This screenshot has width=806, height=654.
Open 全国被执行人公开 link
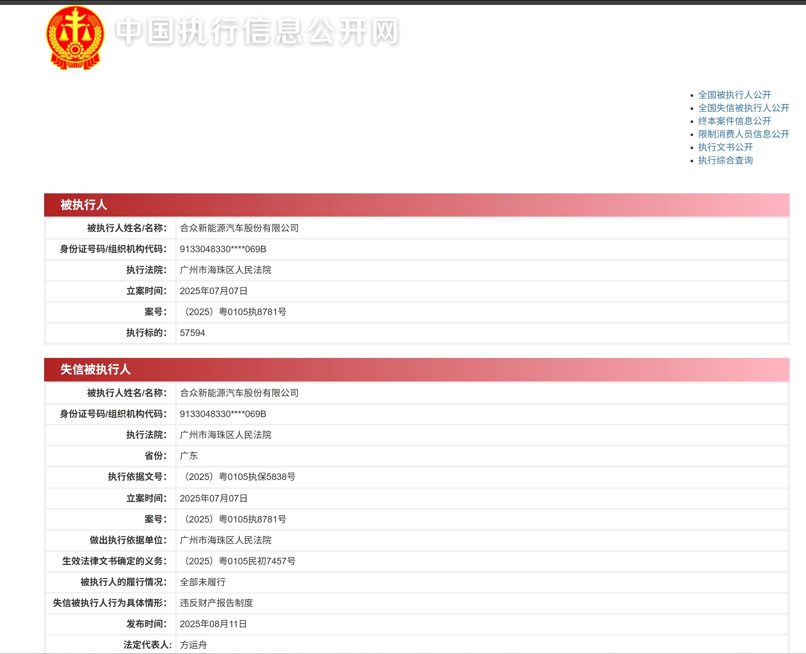click(x=734, y=95)
